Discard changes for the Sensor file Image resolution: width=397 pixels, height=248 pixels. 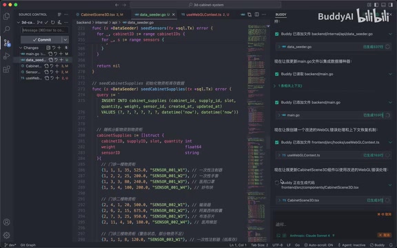(x=52, y=72)
